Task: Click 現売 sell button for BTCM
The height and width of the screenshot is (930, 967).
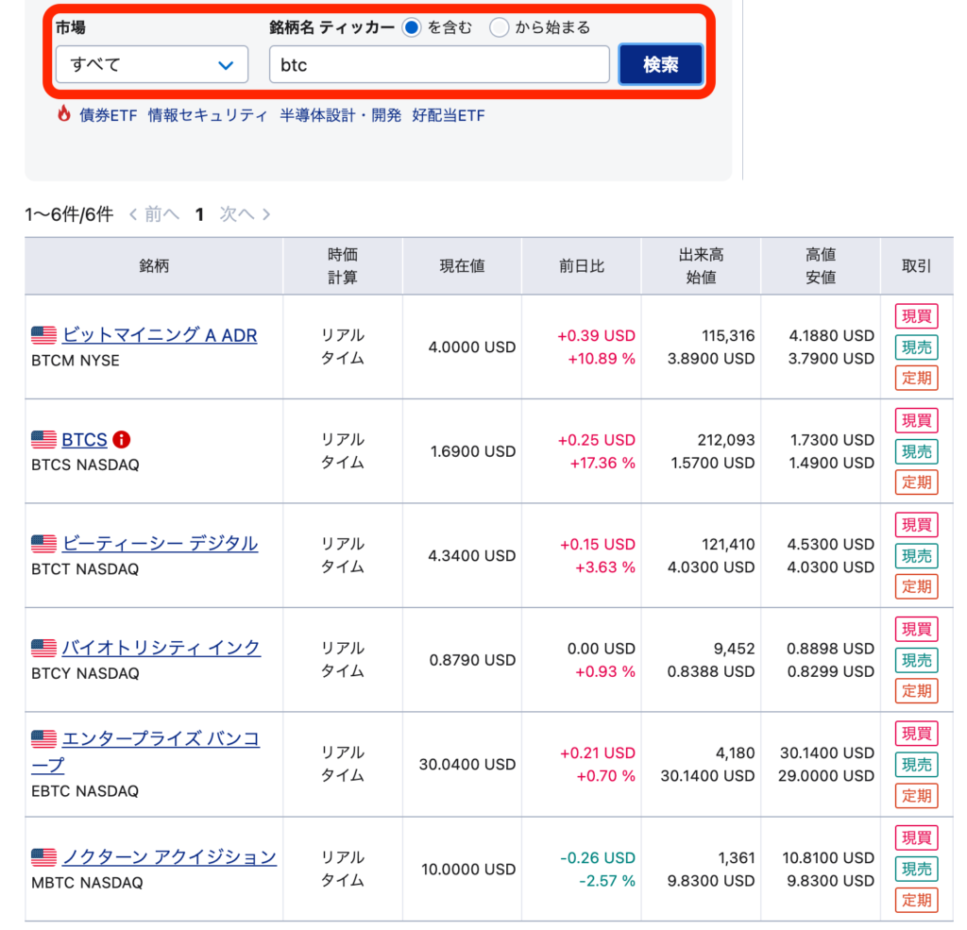Action: 916,347
